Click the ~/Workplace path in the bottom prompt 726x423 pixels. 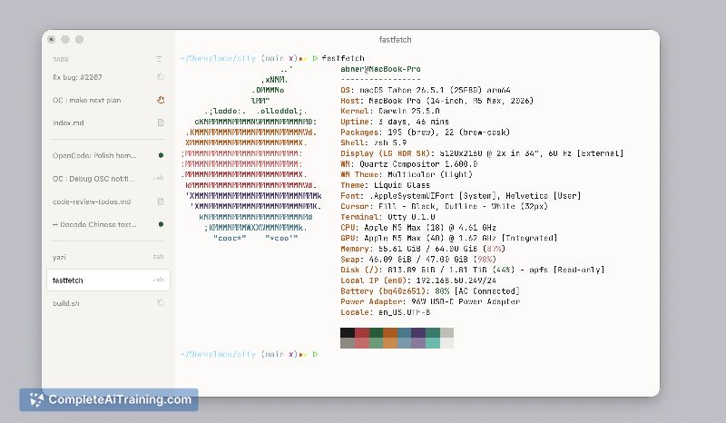click(218, 354)
